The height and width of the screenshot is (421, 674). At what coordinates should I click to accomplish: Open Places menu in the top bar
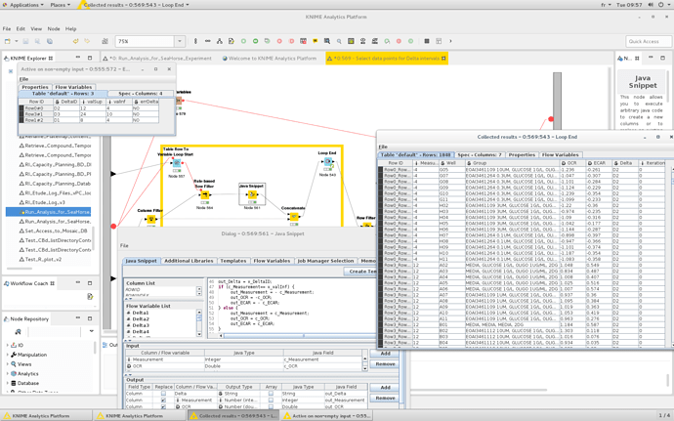[x=60, y=5]
